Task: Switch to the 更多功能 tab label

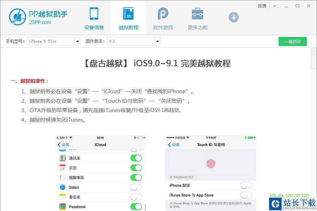Action: click(x=198, y=27)
